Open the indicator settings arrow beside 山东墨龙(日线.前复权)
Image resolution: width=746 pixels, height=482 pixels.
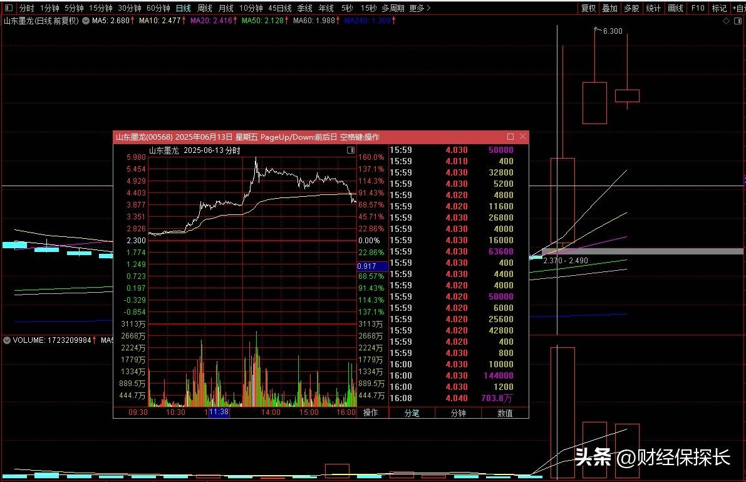click(x=86, y=21)
